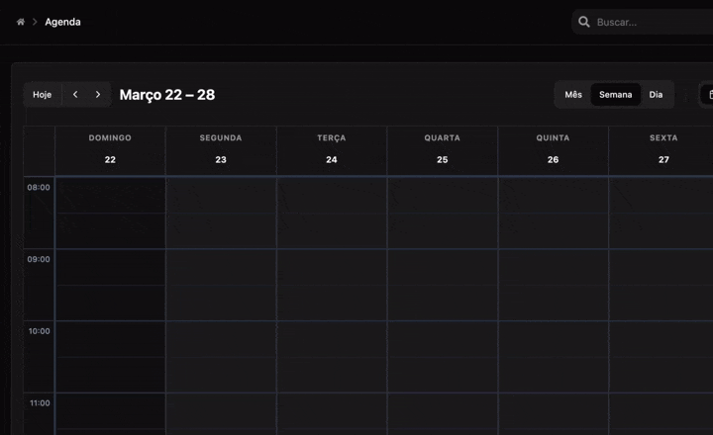
Task: Click the Hoje button
Action: (x=43, y=95)
